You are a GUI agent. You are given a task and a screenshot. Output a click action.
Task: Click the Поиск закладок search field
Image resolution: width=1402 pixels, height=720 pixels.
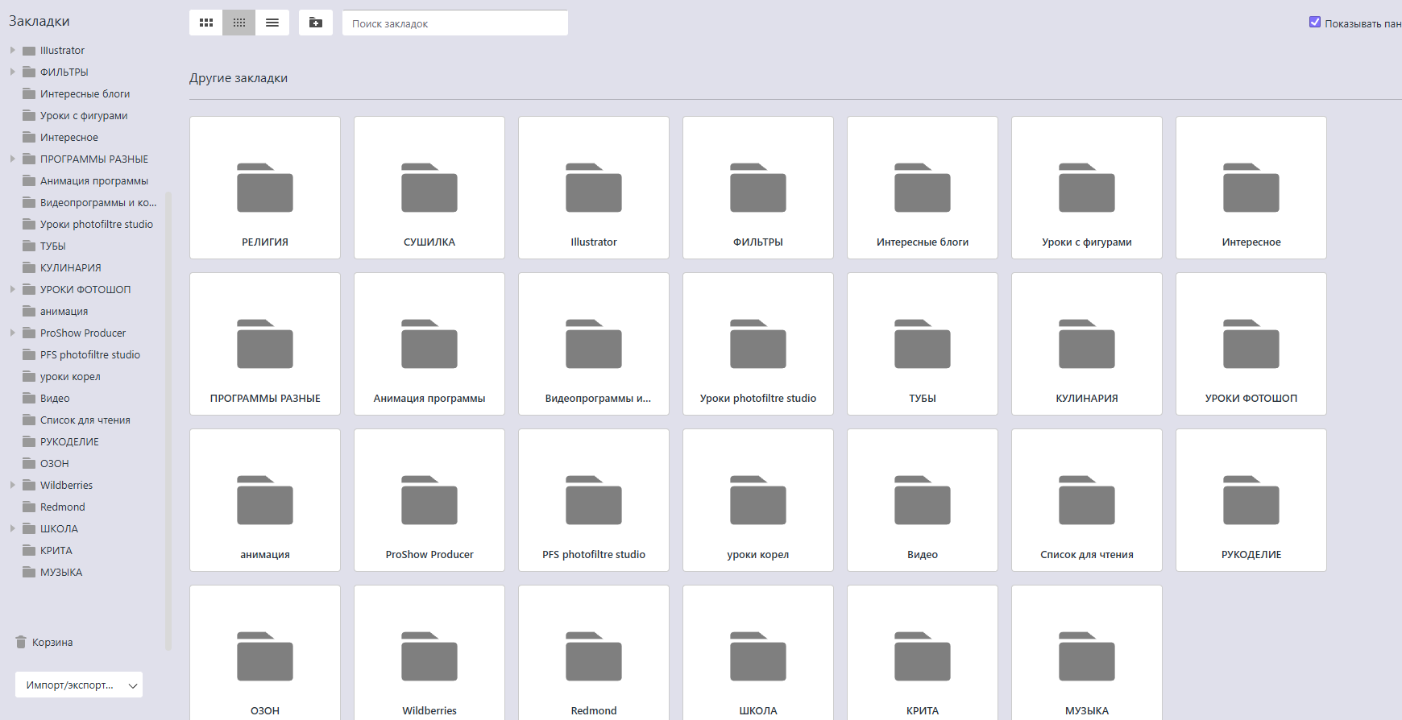click(455, 23)
